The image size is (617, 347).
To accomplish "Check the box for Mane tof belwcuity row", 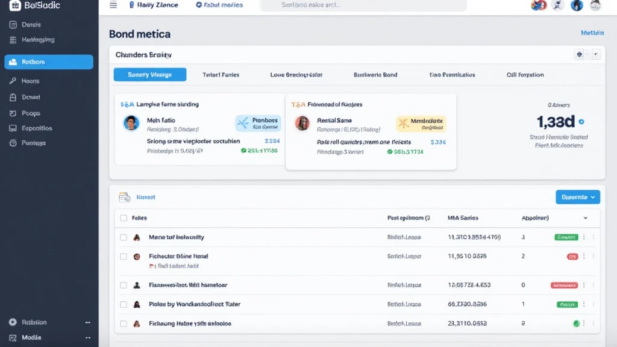I will (x=124, y=237).
